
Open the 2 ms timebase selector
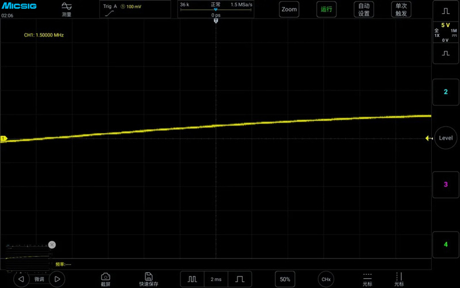coord(216,279)
